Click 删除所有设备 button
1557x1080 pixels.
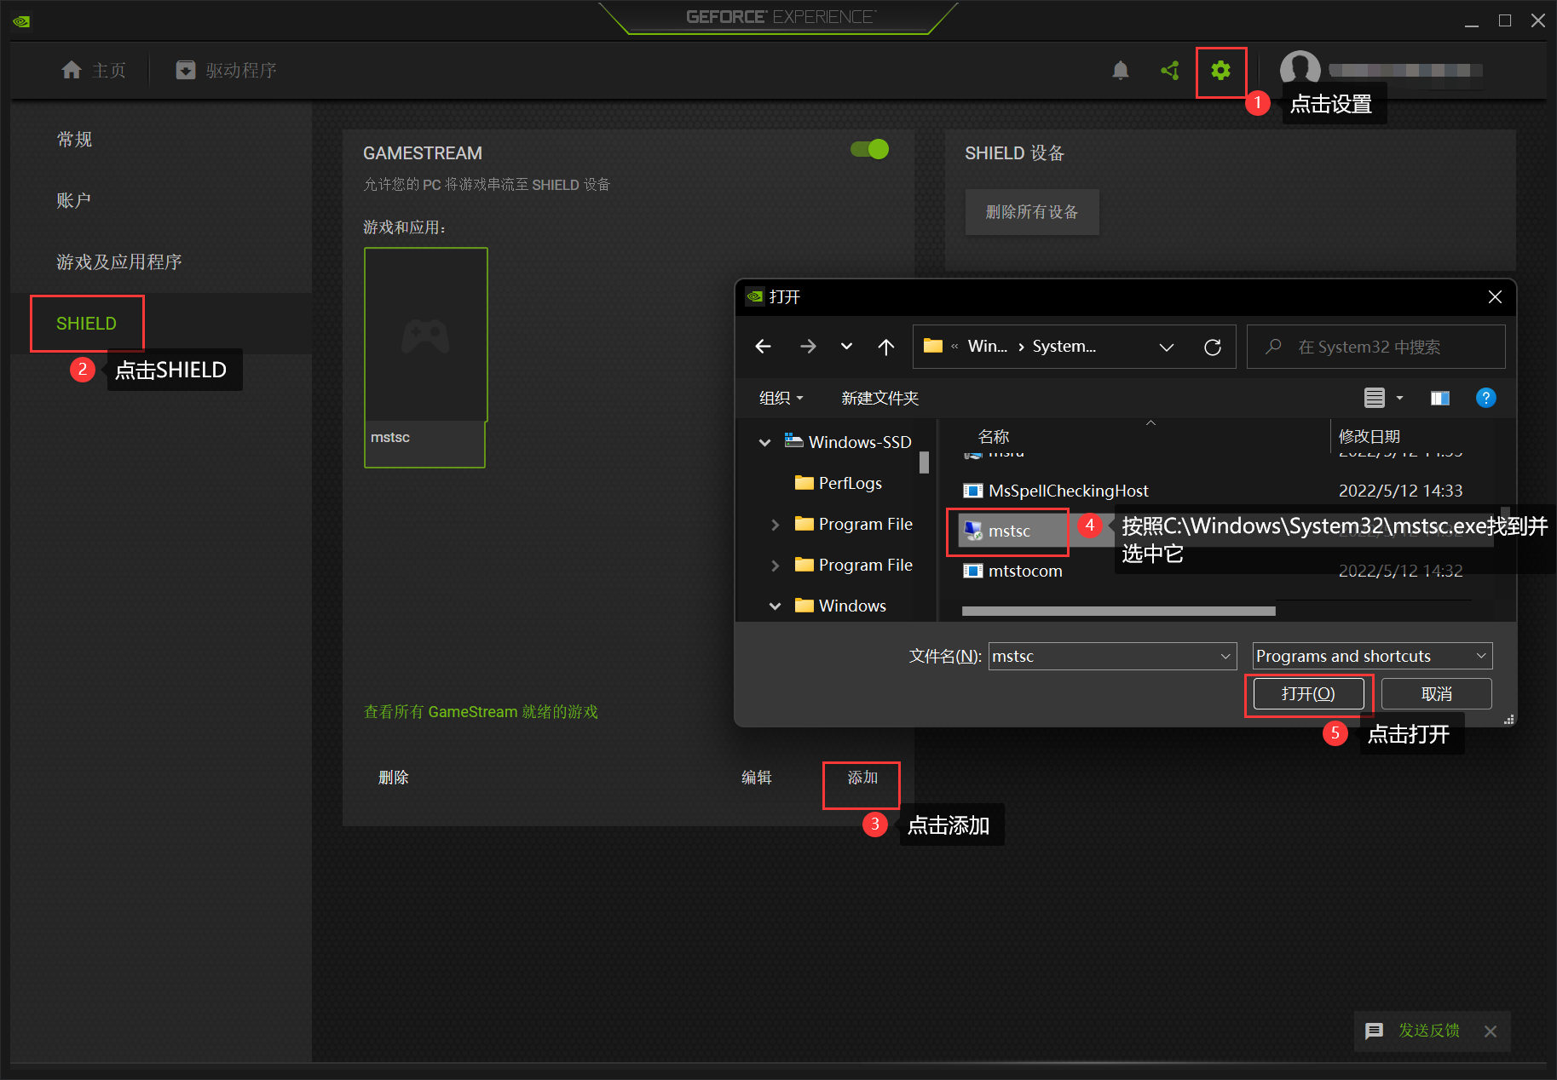tap(1032, 212)
